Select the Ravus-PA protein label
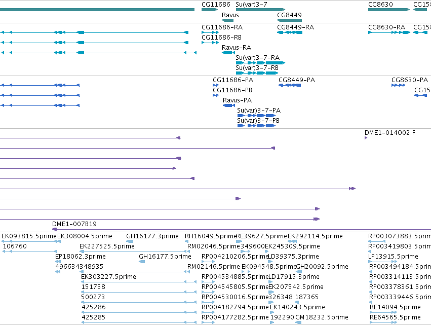Image resolution: width=431 pixels, height=325 pixels. (237, 100)
